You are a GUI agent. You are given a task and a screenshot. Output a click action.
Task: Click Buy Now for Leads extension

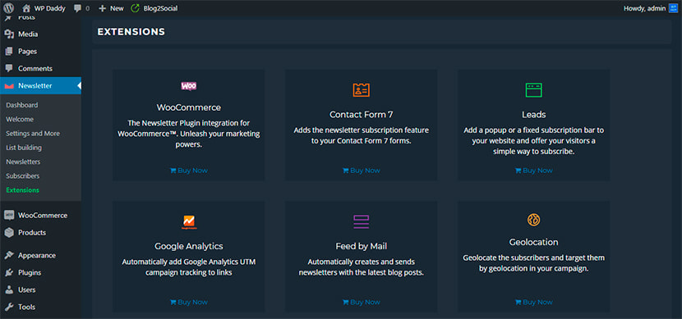[533, 171]
